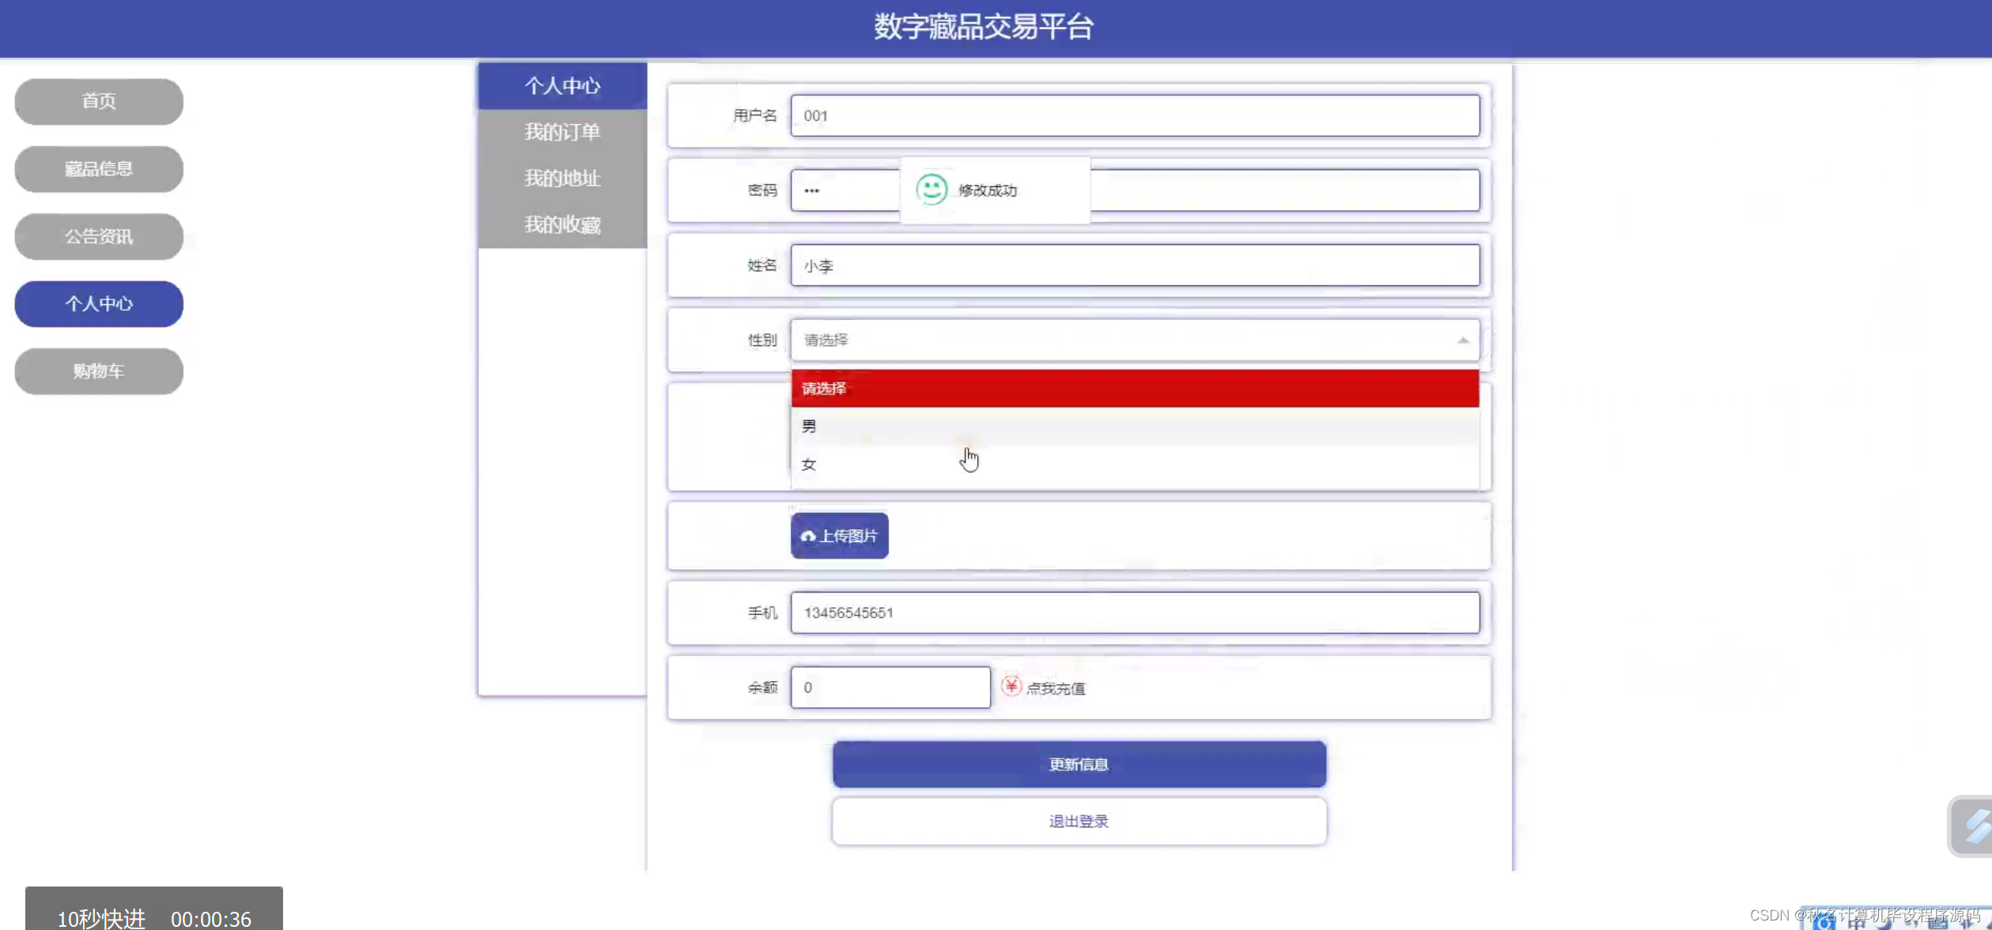Open 我的收藏 in the side menu
This screenshot has width=1992, height=930.
561,224
